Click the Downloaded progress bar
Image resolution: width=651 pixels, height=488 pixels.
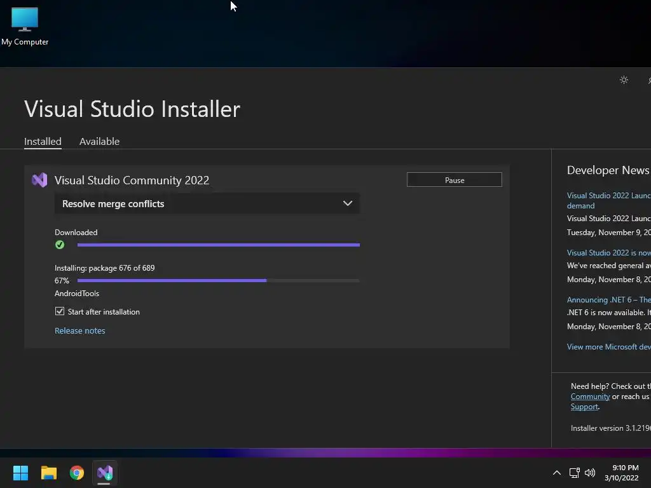(x=219, y=245)
